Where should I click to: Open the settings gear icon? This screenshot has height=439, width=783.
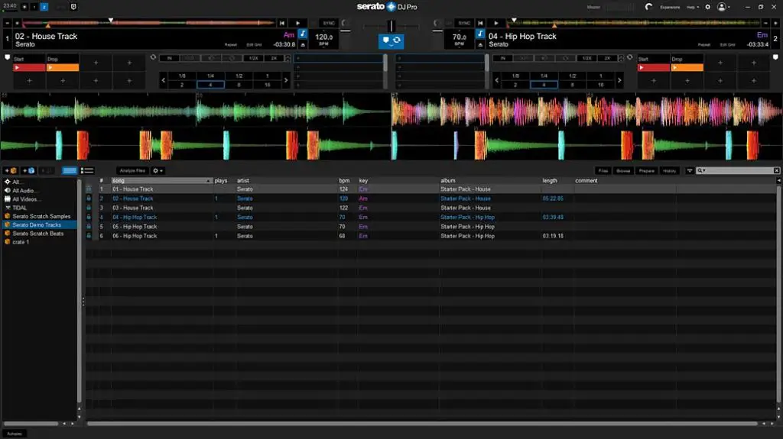pos(707,7)
